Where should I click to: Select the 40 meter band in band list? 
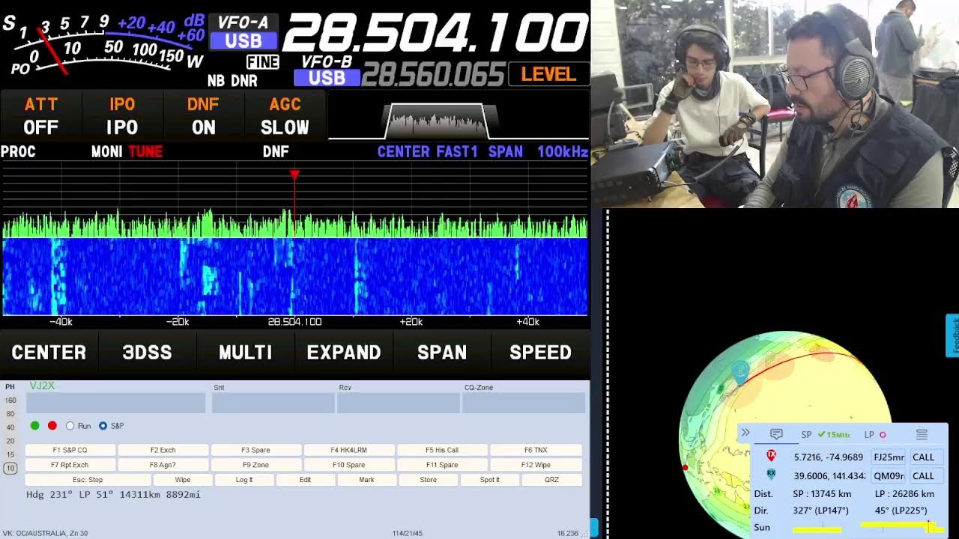10,427
